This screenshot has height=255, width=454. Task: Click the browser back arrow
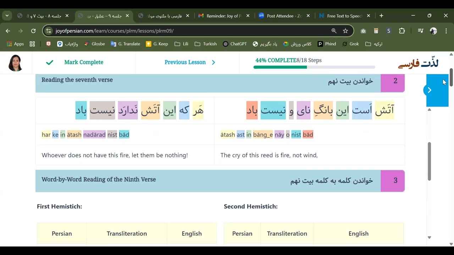click(8, 31)
